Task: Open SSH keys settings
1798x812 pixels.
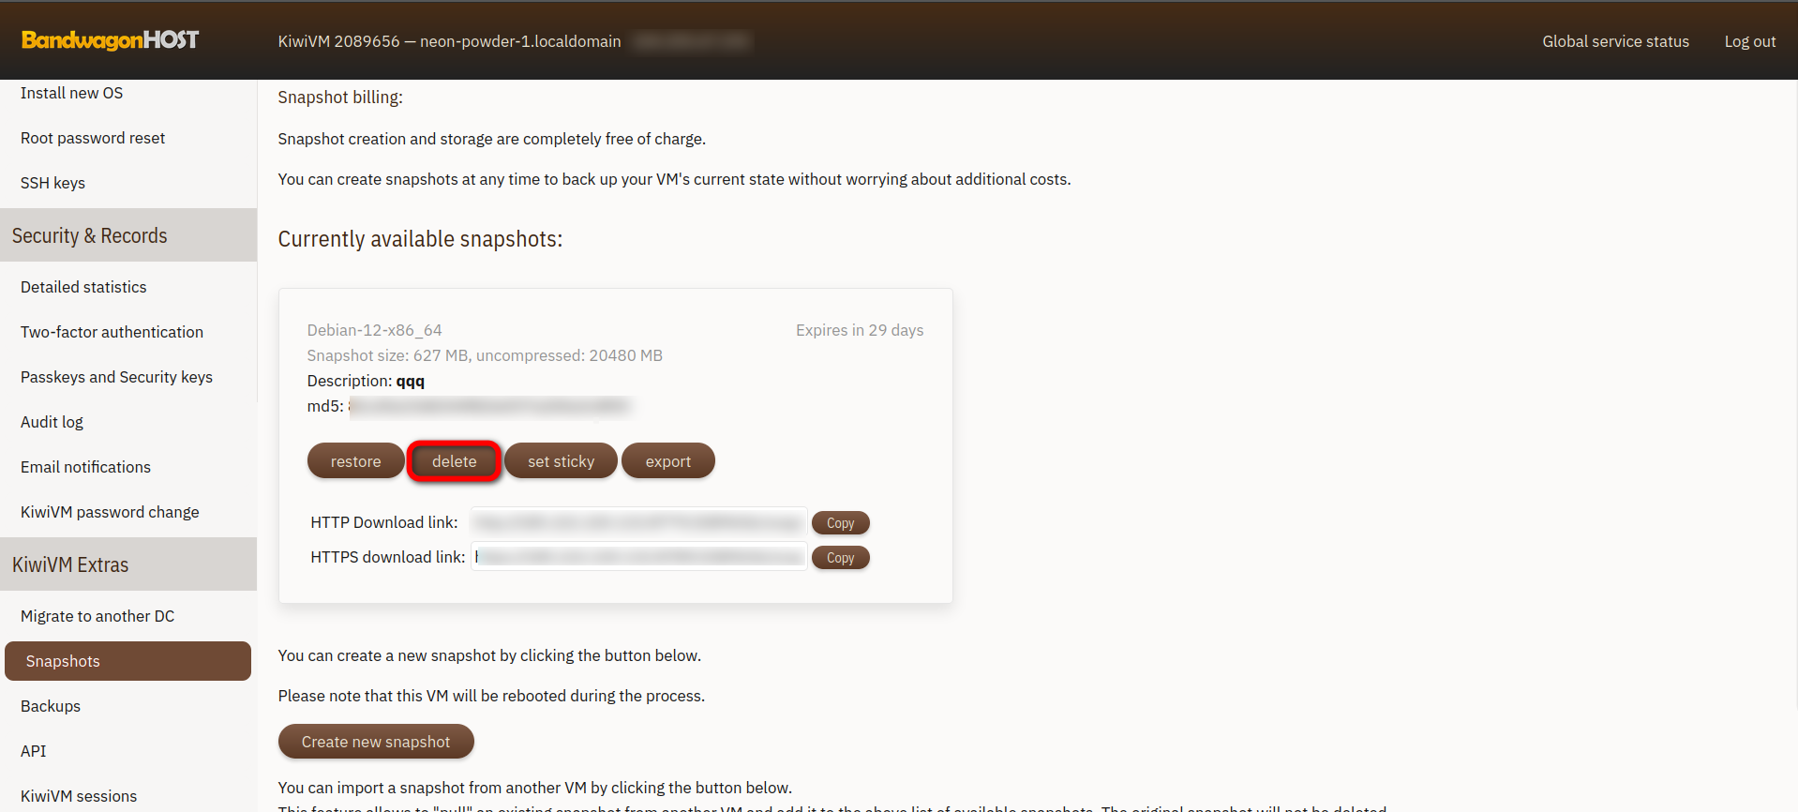Action: [52, 183]
